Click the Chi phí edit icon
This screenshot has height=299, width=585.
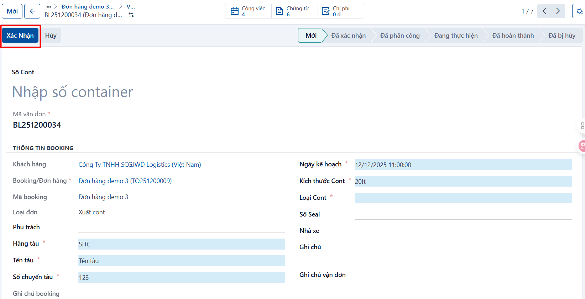[325, 11]
